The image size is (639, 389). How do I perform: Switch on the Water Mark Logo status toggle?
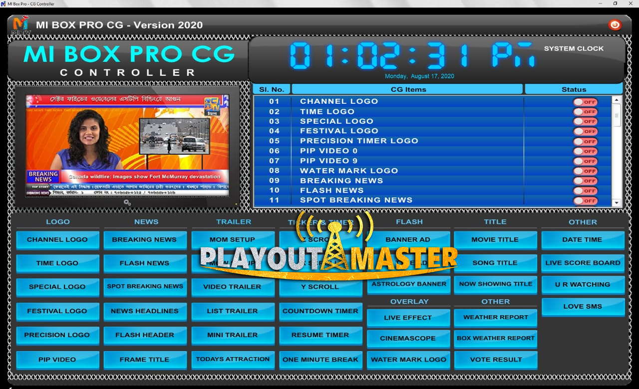pos(585,171)
